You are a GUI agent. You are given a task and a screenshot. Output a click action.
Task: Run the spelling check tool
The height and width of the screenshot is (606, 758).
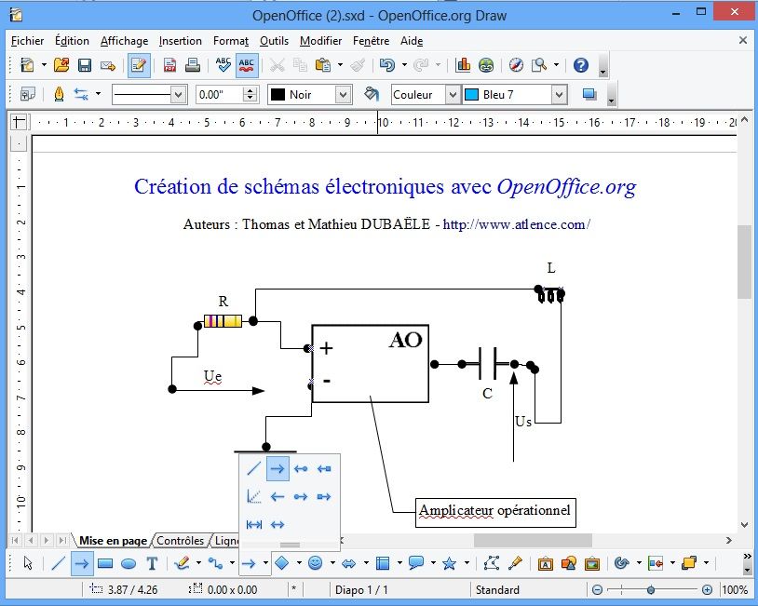(223, 65)
